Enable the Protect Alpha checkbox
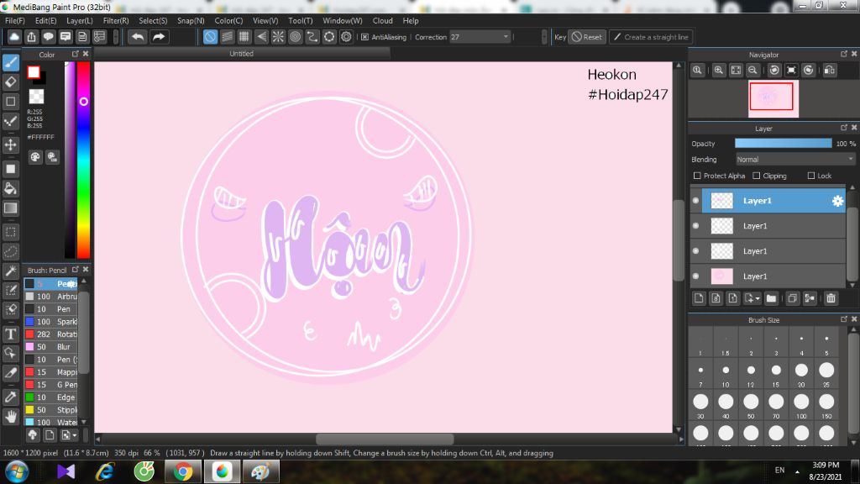The image size is (860, 484). tap(697, 176)
